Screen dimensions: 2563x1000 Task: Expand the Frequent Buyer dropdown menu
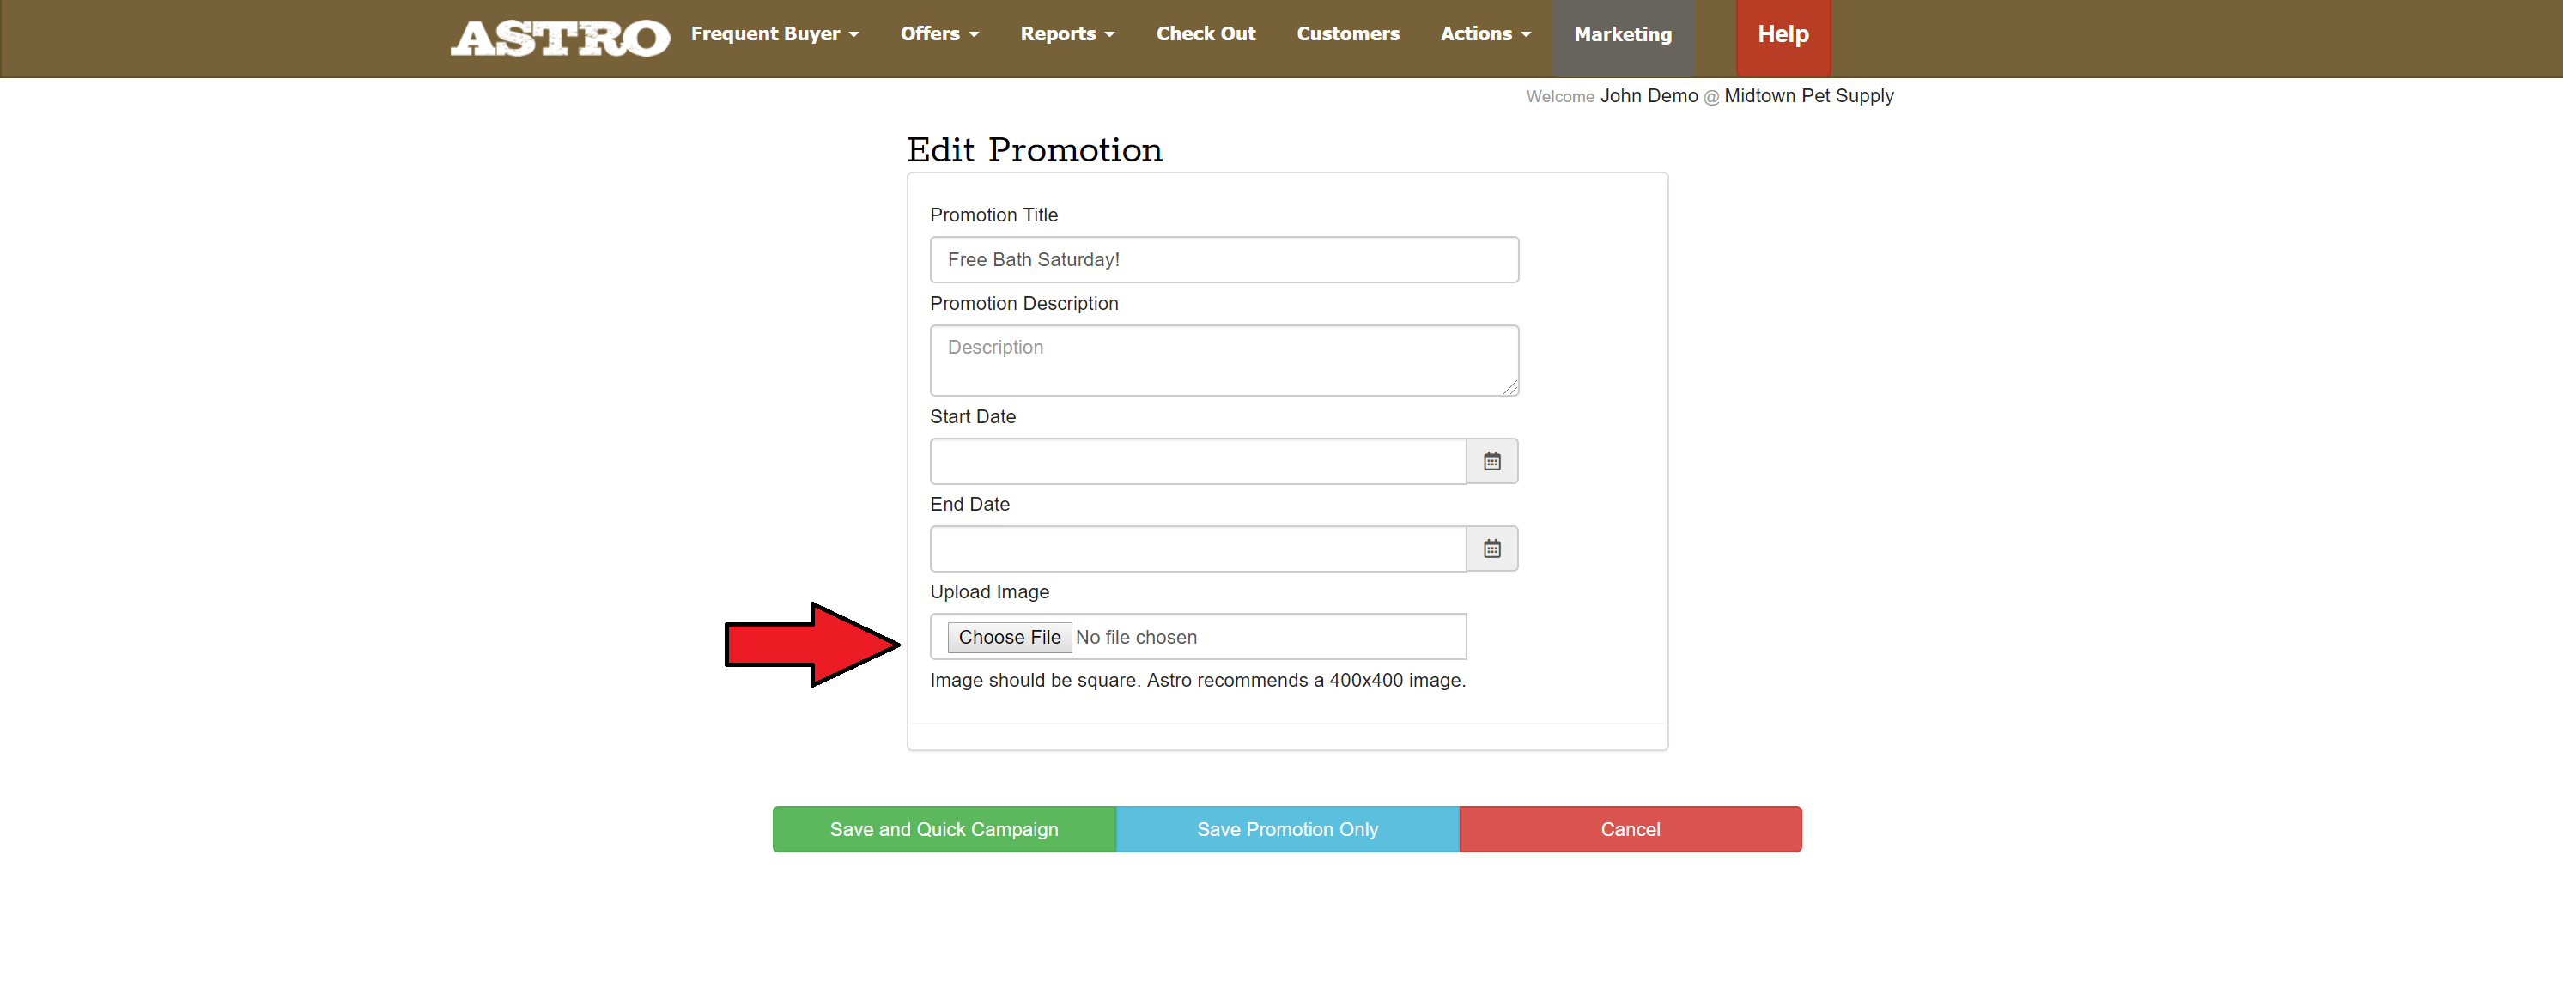774,33
